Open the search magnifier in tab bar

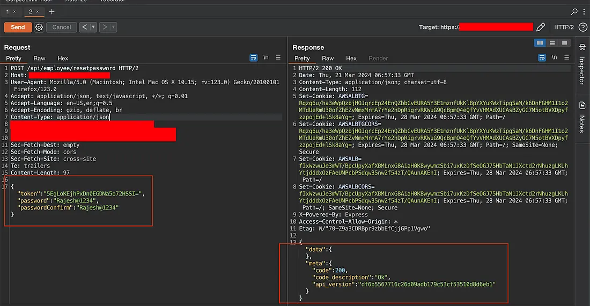(574, 11)
